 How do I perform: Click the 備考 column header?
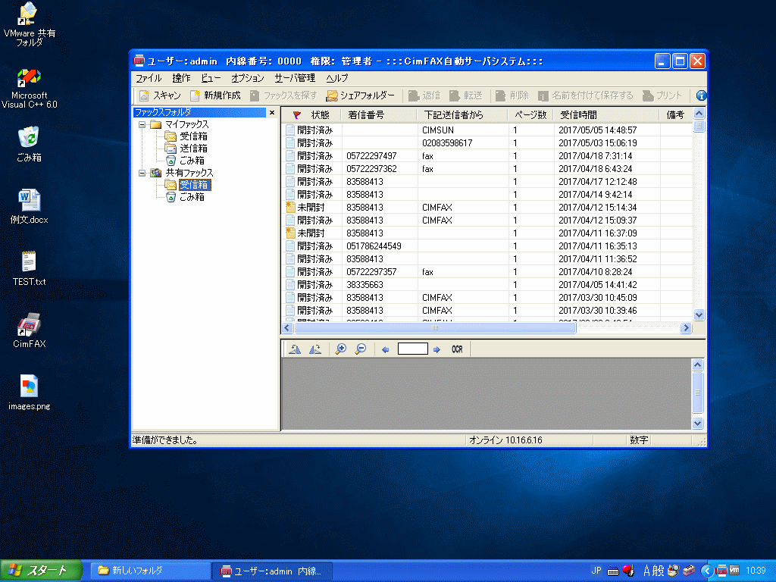[x=675, y=115]
